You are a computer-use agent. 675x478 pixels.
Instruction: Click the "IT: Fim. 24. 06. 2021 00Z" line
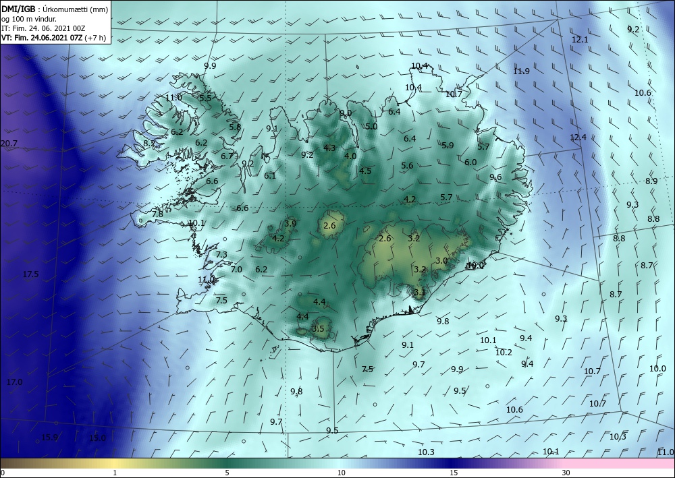point(43,28)
